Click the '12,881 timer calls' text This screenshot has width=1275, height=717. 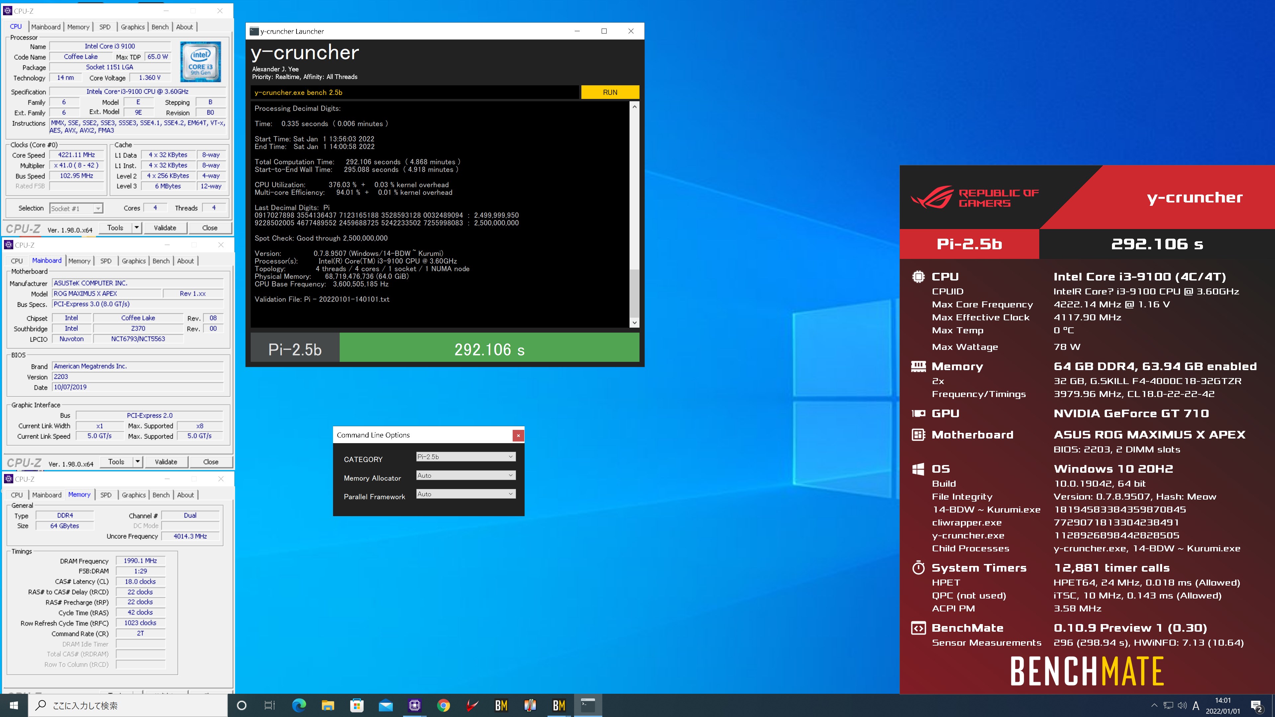[1112, 568]
